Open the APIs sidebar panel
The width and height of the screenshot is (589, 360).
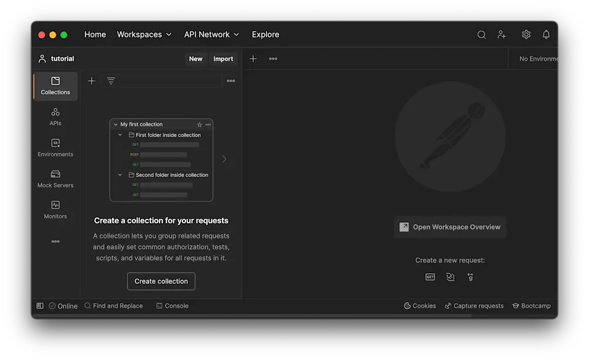(x=55, y=118)
